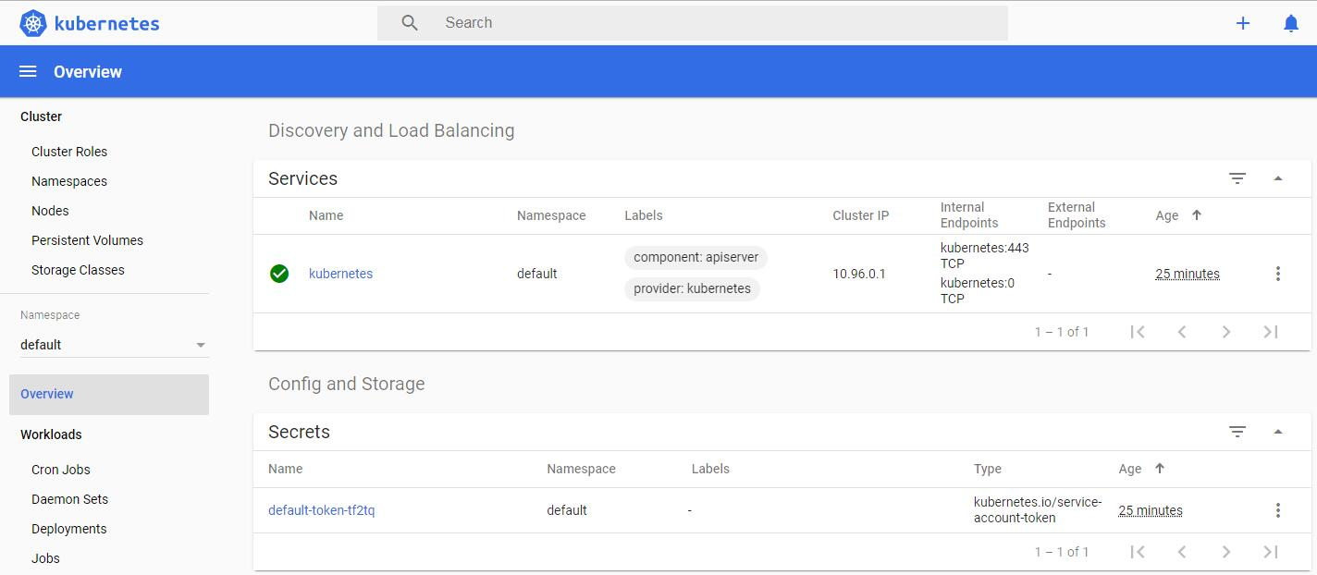1317x575 pixels.
Task: Open the kubernetes service link
Action: pyautogui.click(x=340, y=274)
